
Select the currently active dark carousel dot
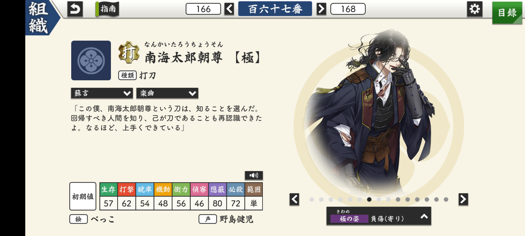[x=369, y=199]
